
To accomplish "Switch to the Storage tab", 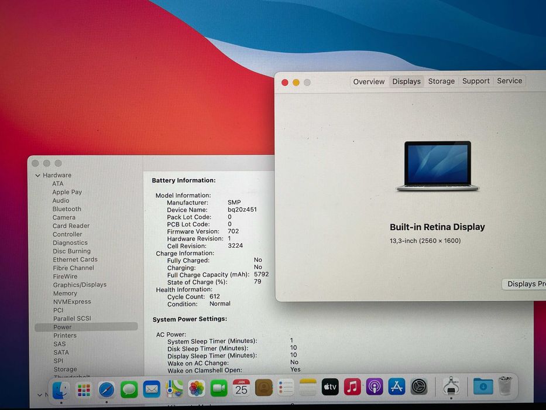I will click(x=441, y=81).
